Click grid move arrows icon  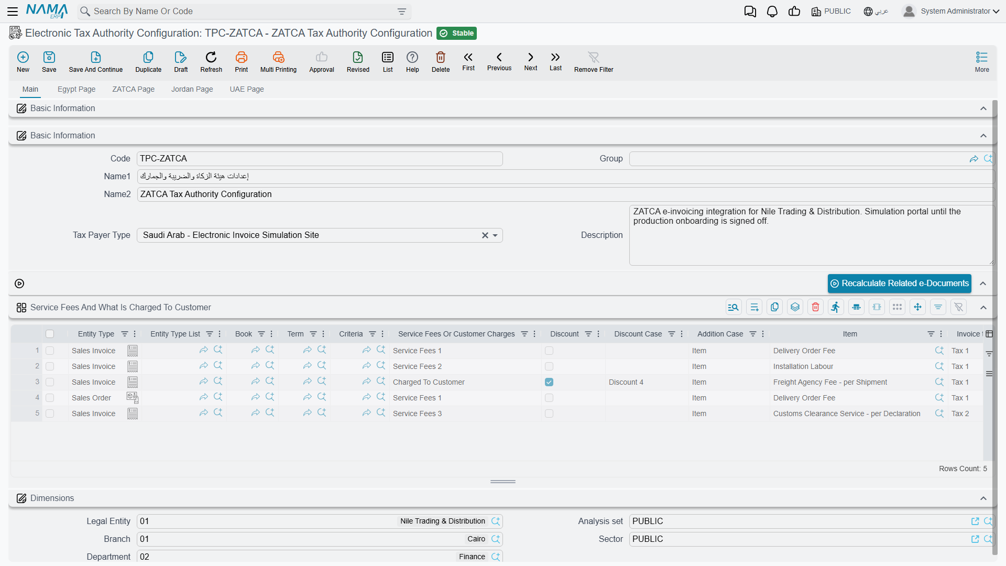[x=917, y=307]
